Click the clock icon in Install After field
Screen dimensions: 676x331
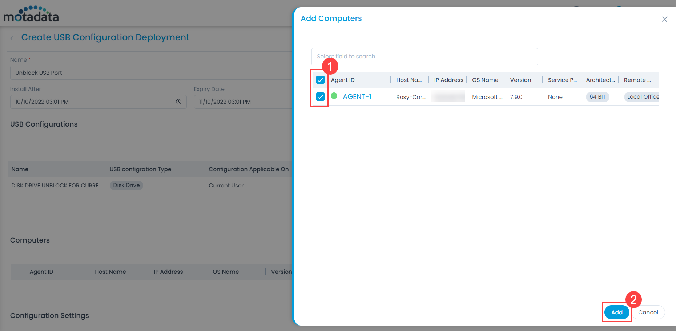coord(178,102)
